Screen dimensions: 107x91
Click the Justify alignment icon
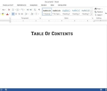click(22, 14)
